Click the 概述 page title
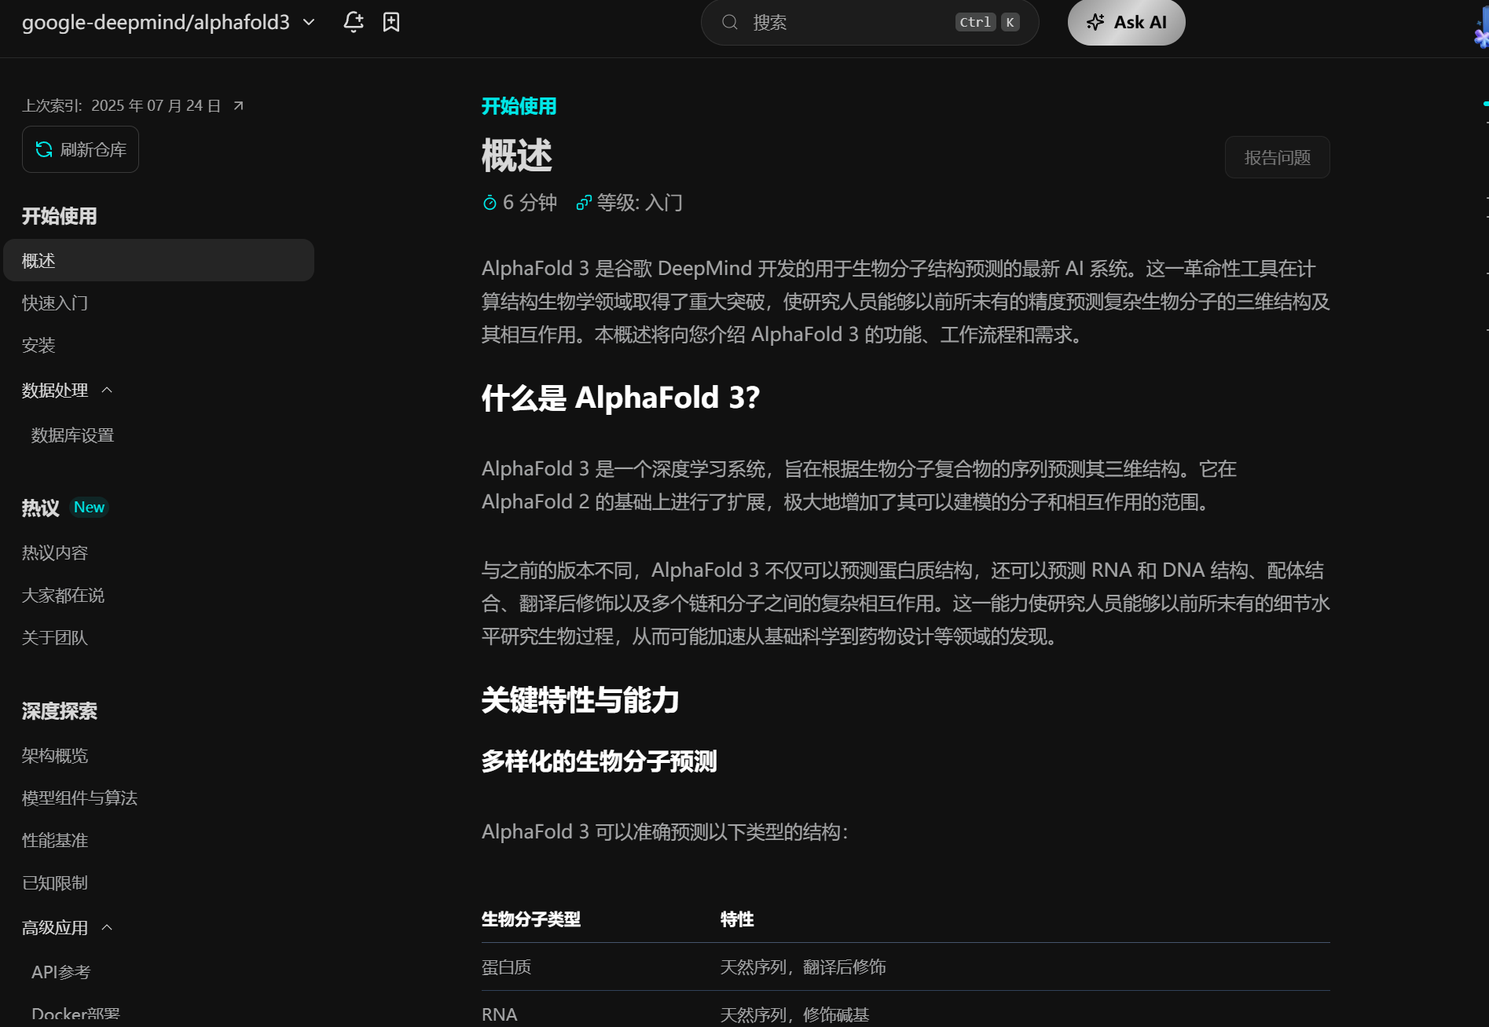The height and width of the screenshot is (1027, 1489). (x=517, y=156)
